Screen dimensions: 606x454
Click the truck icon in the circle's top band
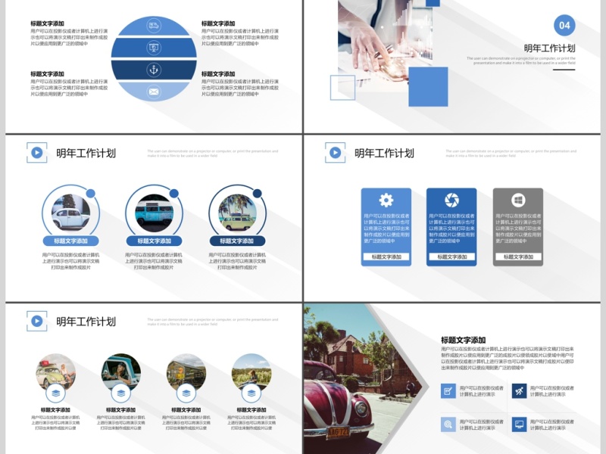pos(154,26)
